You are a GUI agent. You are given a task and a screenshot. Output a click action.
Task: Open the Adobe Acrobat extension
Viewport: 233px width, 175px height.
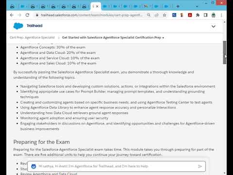click(x=190, y=15)
